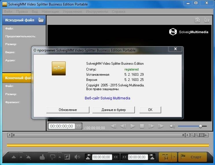215x165 pixels.
Task: Open the Файл menu
Action: coord(8,12)
